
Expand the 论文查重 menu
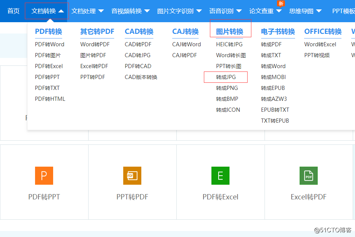[x=265, y=11]
